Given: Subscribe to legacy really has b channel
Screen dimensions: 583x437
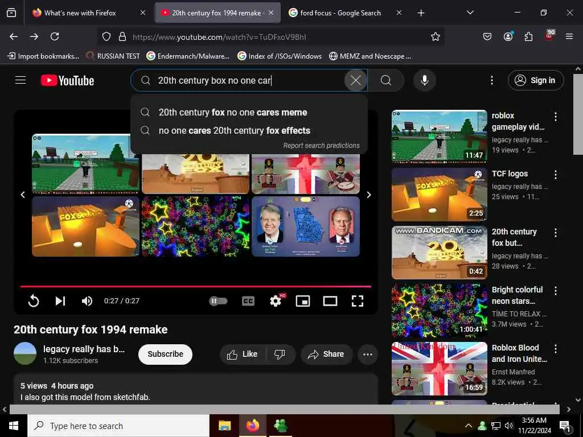Looking at the screenshot, I should tap(165, 354).
